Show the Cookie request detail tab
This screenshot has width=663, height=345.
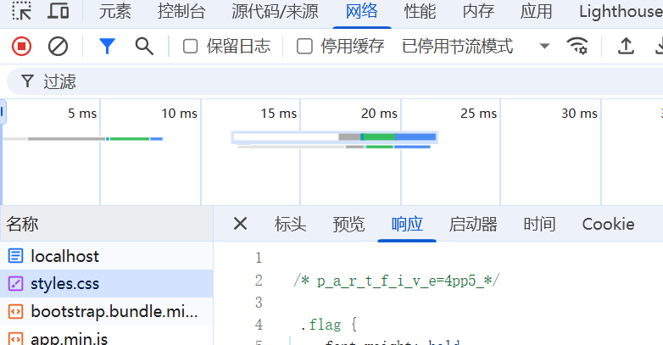(x=608, y=224)
